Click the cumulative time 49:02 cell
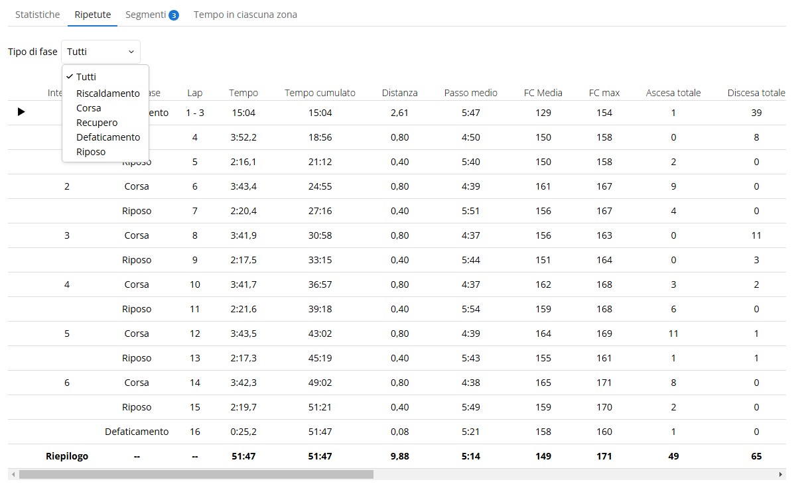 coord(320,383)
